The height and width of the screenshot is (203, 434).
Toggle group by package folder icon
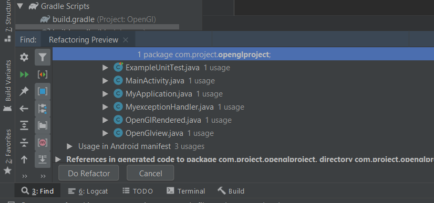click(x=43, y=126)
